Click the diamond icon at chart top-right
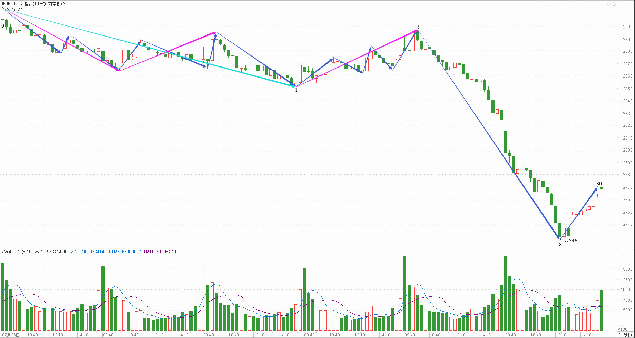Screen dimensions: 635x338 pyautogui.click(x=608, y=4)
